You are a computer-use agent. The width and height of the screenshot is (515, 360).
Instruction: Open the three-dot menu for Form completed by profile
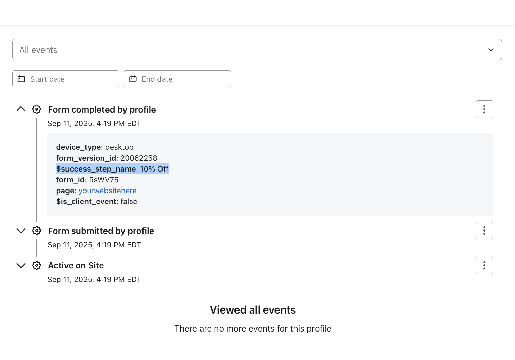[484, 109]
